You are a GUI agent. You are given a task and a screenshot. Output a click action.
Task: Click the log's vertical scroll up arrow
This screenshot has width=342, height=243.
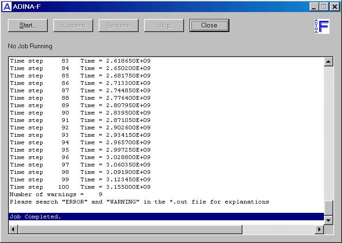(x=329, y=62)
